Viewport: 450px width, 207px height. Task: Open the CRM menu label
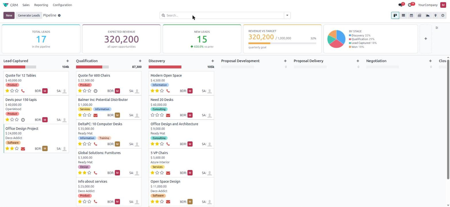point(14,5)
